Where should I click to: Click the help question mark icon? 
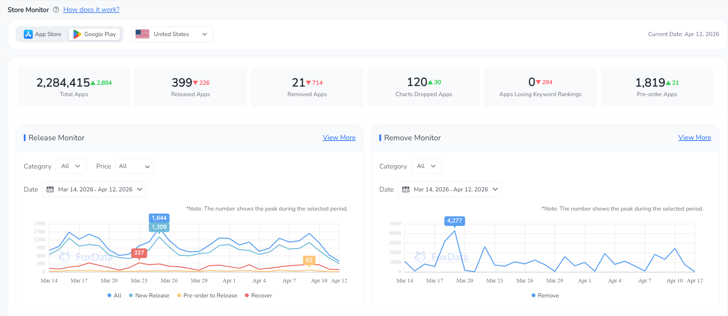56,10
